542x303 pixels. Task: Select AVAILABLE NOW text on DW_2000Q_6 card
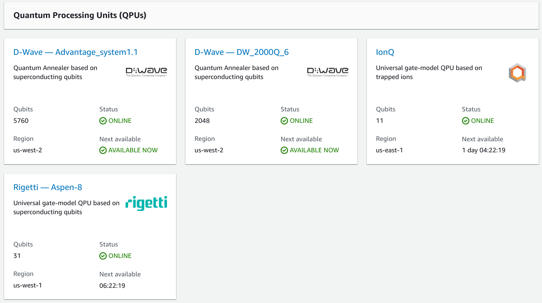[314, 150]
